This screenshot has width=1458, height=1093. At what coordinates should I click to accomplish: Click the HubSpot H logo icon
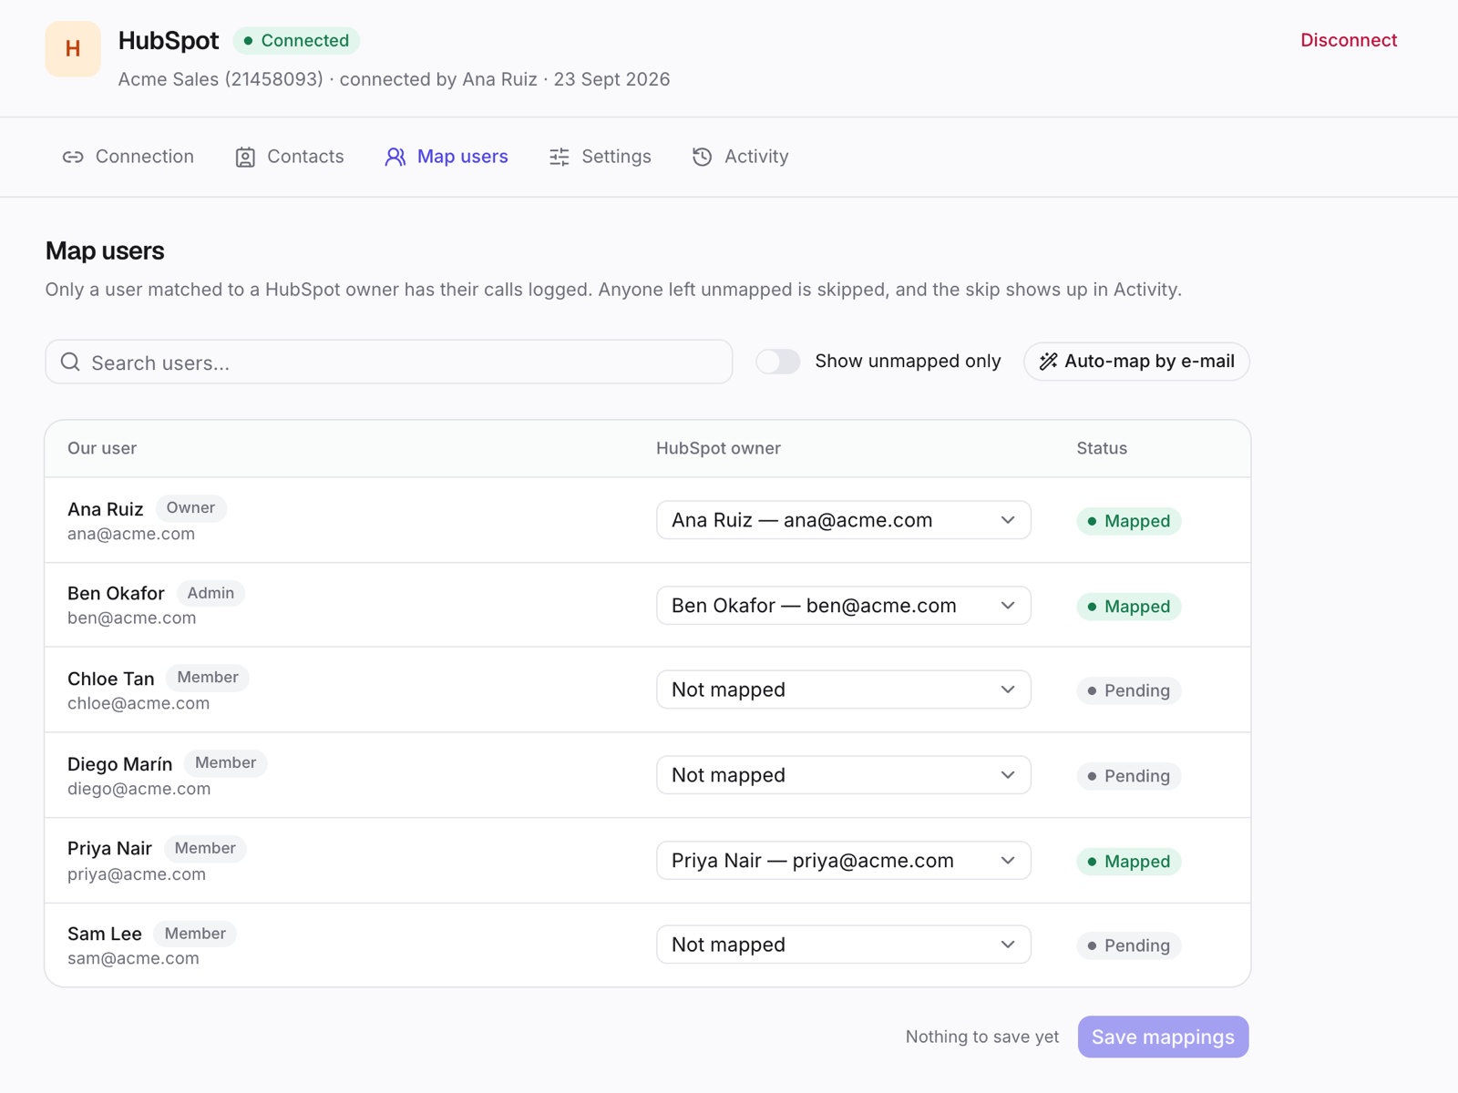[73, 49]
